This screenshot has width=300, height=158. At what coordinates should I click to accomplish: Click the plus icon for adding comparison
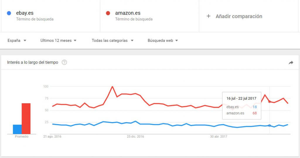(209, 16)
